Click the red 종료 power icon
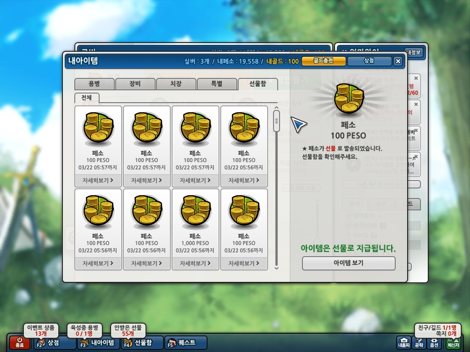The height and width of the screenshot is (352, 470). pyautogui.click(x=19, y=342)
